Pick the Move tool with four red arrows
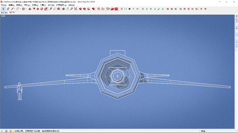Image resolution: width=238 pixels, height=133 pixels. (38, 9)
